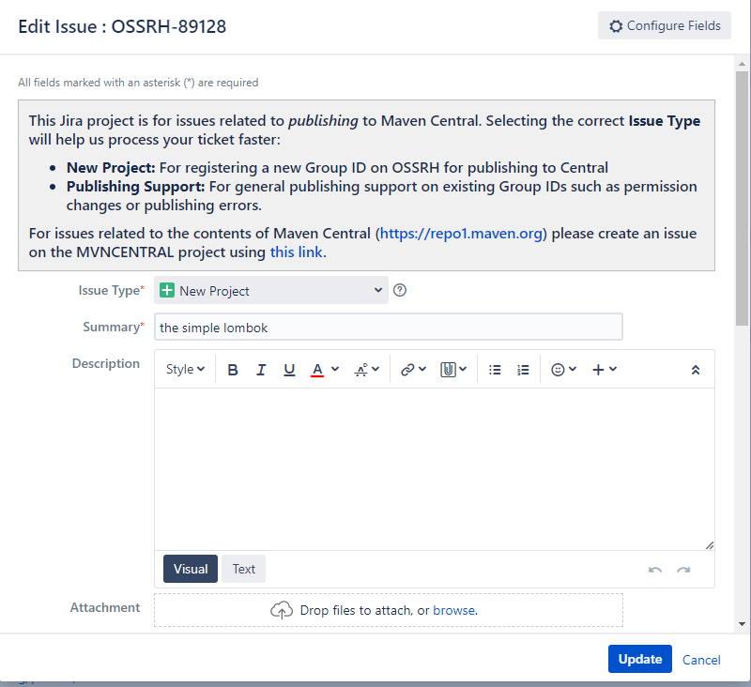Click the 'Attachment' field label

(x=105, y=607)
